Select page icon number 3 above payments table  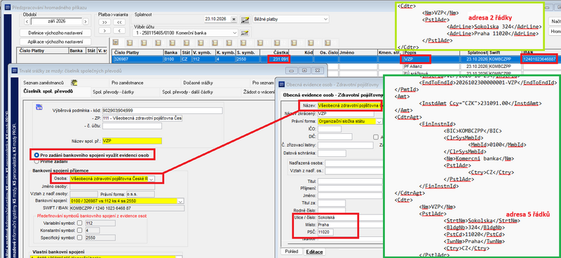pos(144,43)
